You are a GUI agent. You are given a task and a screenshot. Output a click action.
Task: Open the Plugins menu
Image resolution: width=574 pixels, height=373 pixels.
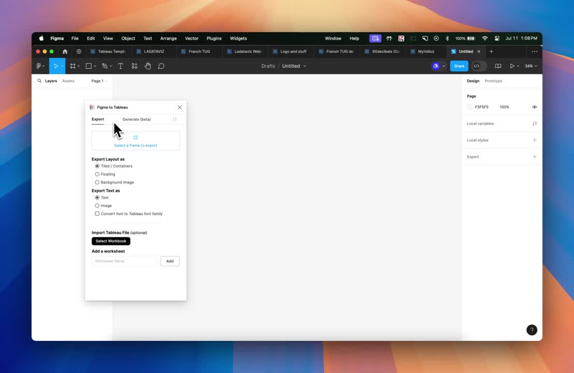tap(213, 38)
